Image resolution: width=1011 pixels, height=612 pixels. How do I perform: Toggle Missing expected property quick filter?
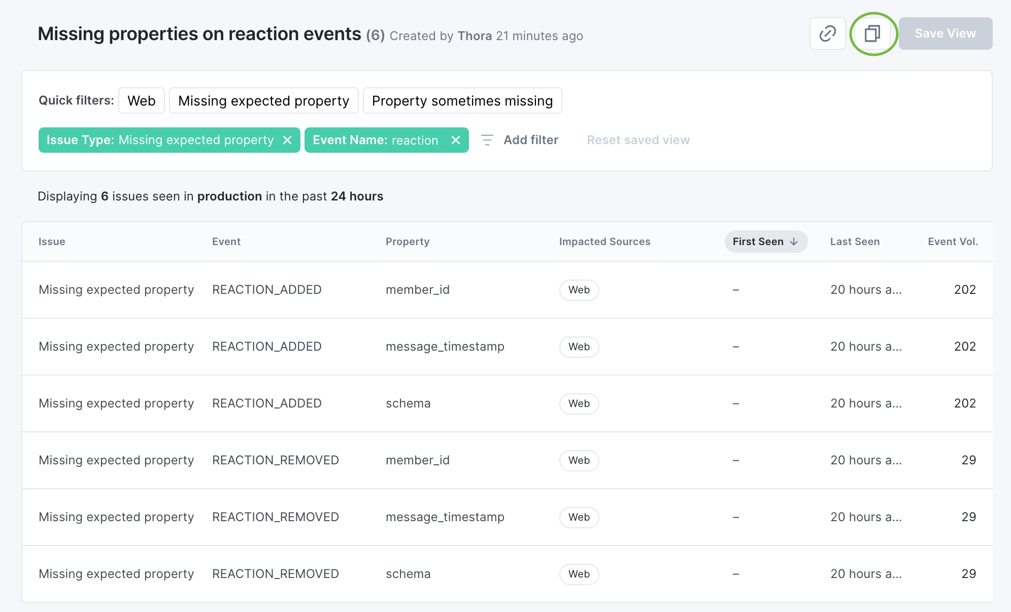coord(263,100)
